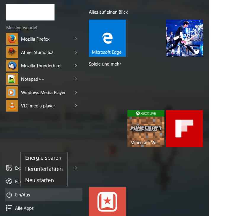Open the VLC media player cone icon
The height and width of the screenshot is (216, 237).
[x=12, y=106]
